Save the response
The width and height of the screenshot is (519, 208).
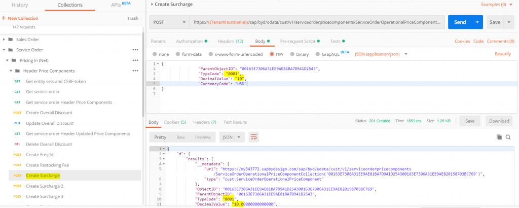[x=470, y=121]
